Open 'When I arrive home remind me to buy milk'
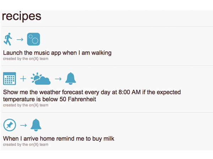213x159 pixels. pyautogui.click(x=59, y=139)
